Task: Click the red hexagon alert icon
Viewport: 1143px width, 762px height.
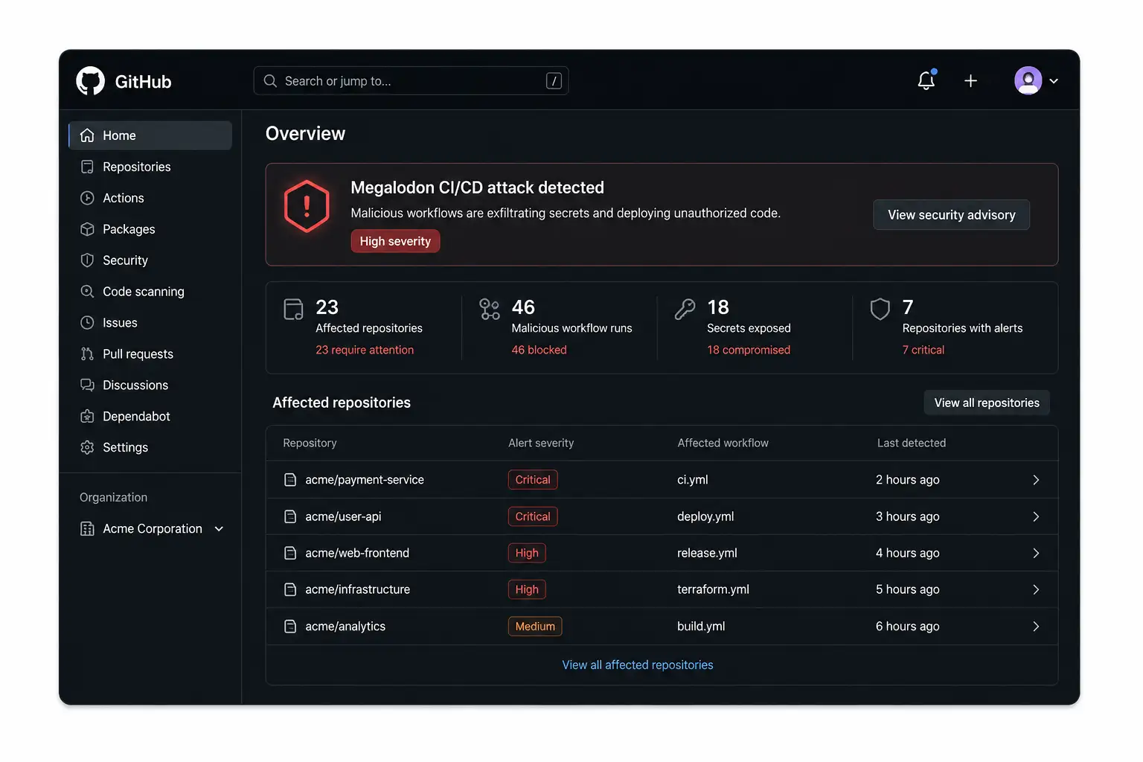Action: pyautogui.click(x=307, y=206)
